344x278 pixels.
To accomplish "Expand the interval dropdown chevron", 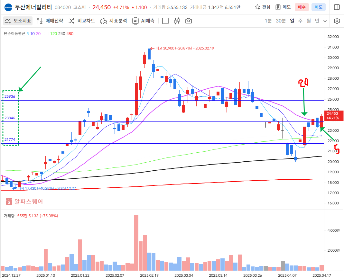I will 325,21.
